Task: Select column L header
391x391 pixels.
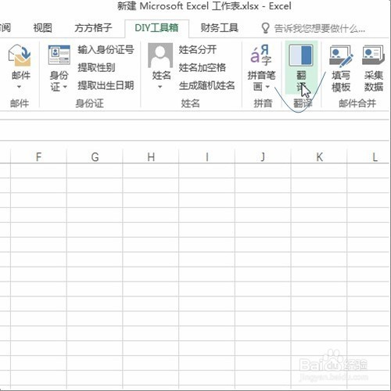Action: 369,157
